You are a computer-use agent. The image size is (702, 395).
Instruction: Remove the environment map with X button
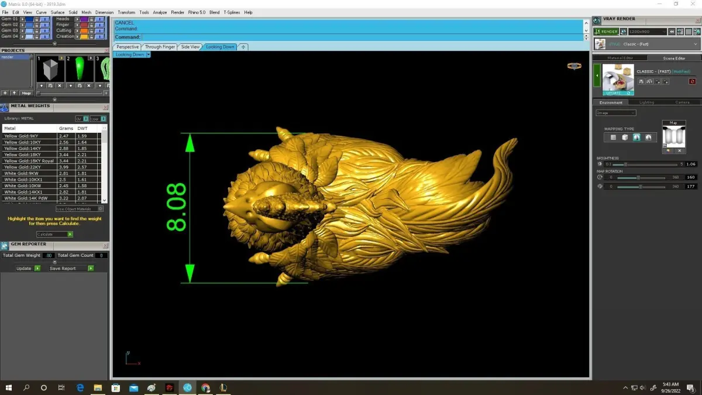pos(680,151)
